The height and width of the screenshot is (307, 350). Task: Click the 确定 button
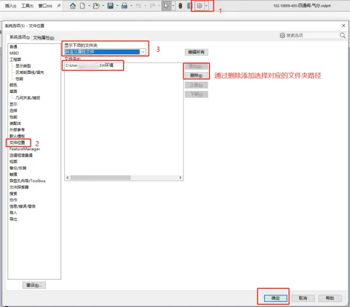tap(275, 298)
